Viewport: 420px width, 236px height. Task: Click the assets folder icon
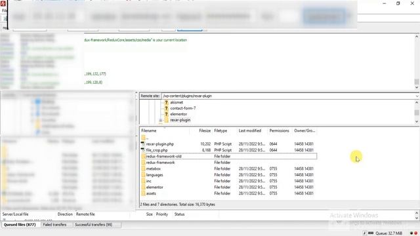point(143,193)
